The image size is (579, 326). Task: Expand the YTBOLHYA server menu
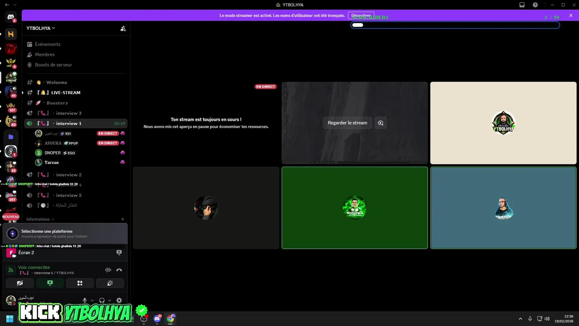click(x=41, y=28)
